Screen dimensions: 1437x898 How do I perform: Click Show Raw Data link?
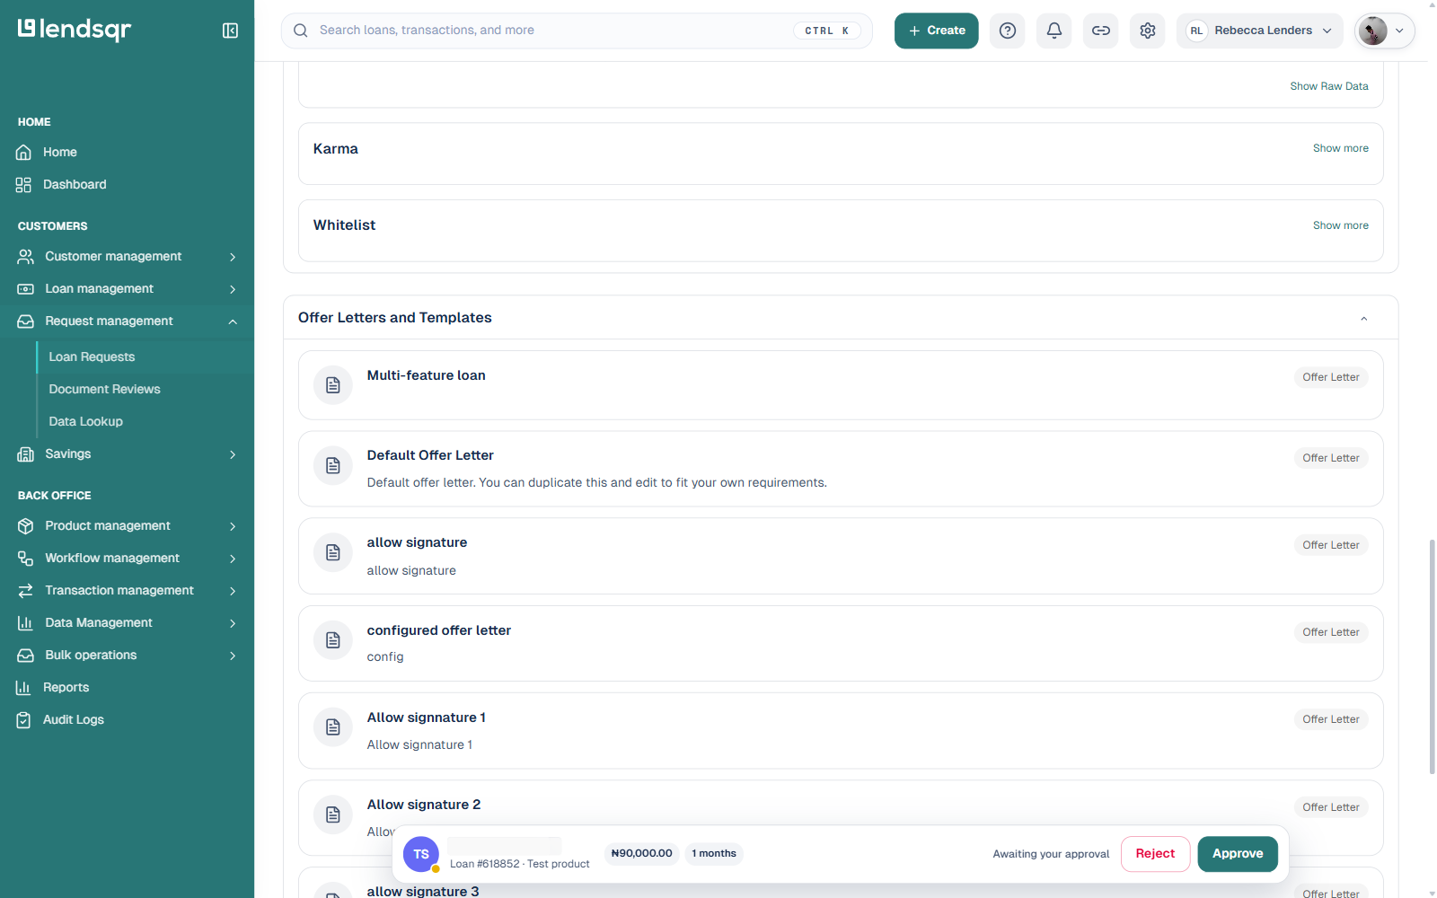pos(1329,86)
